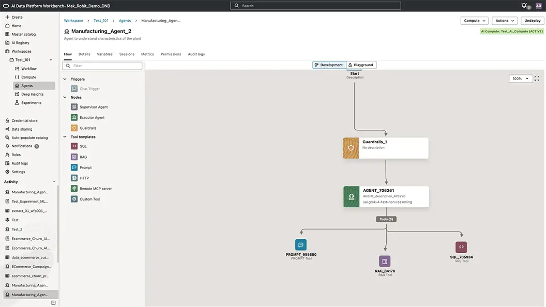Open Test_Experiment_ML activity item
Image resolution: width=546 pixels, height=307 pixels.
click(x=29, y=201)
